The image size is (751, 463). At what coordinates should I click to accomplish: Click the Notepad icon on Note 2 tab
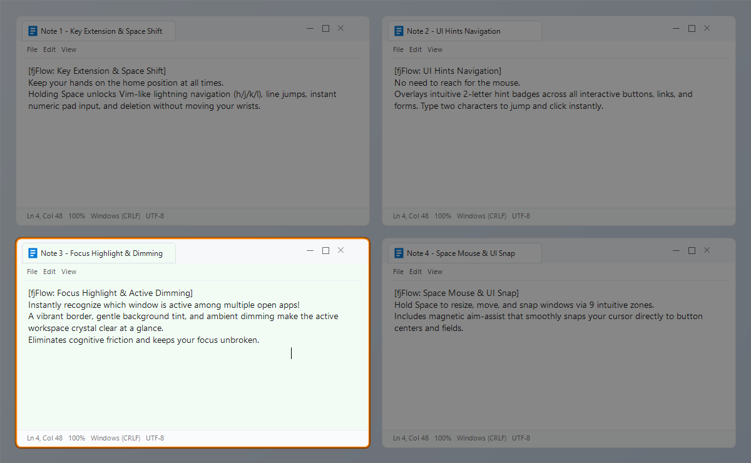pos(399,31)
